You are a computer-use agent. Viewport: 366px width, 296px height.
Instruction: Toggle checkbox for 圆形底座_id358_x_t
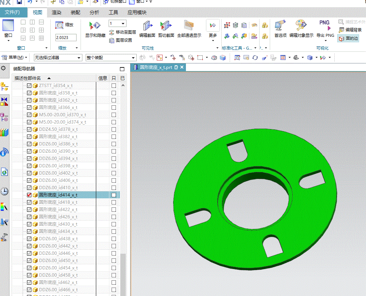[x=29, y=93]
